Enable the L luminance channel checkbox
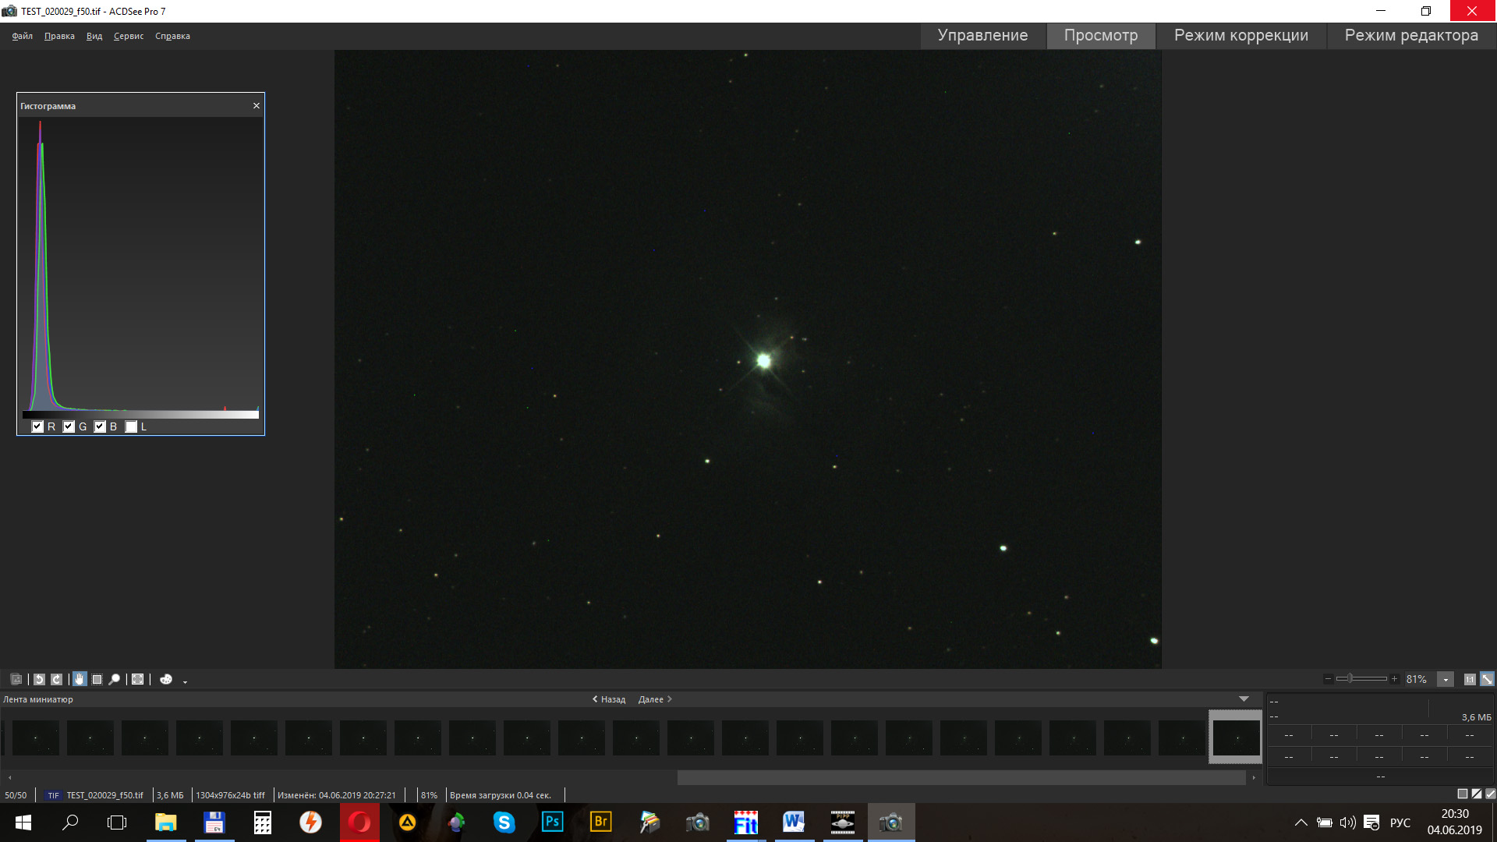The width and height of the screenshot is (1497, 842). (x=131, y=426)
